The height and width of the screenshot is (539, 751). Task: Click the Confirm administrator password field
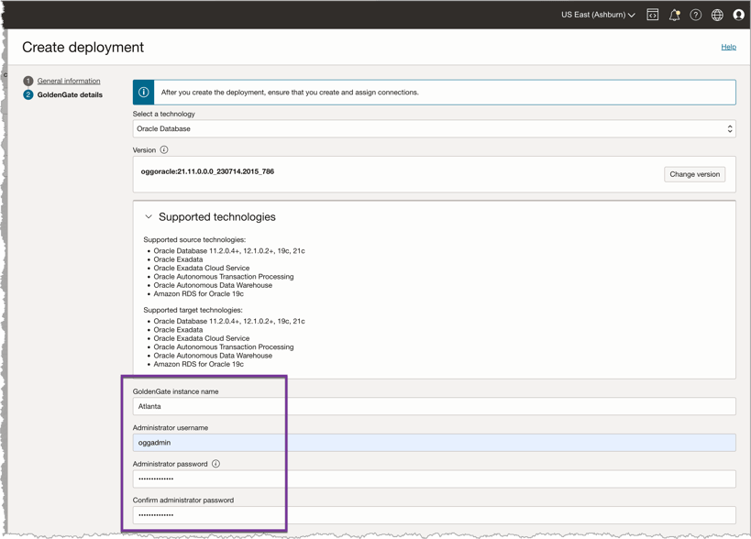pos(434,515)
